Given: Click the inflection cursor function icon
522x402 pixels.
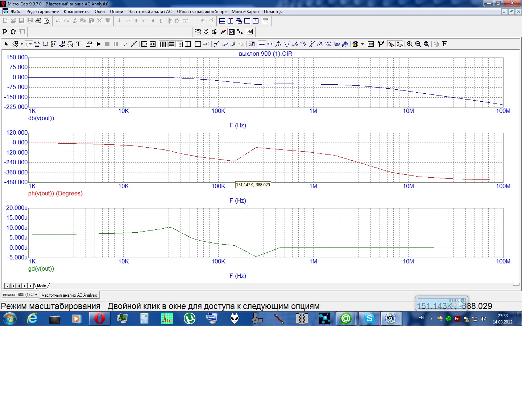Looking at the screenshot, I should pos(312,44).
